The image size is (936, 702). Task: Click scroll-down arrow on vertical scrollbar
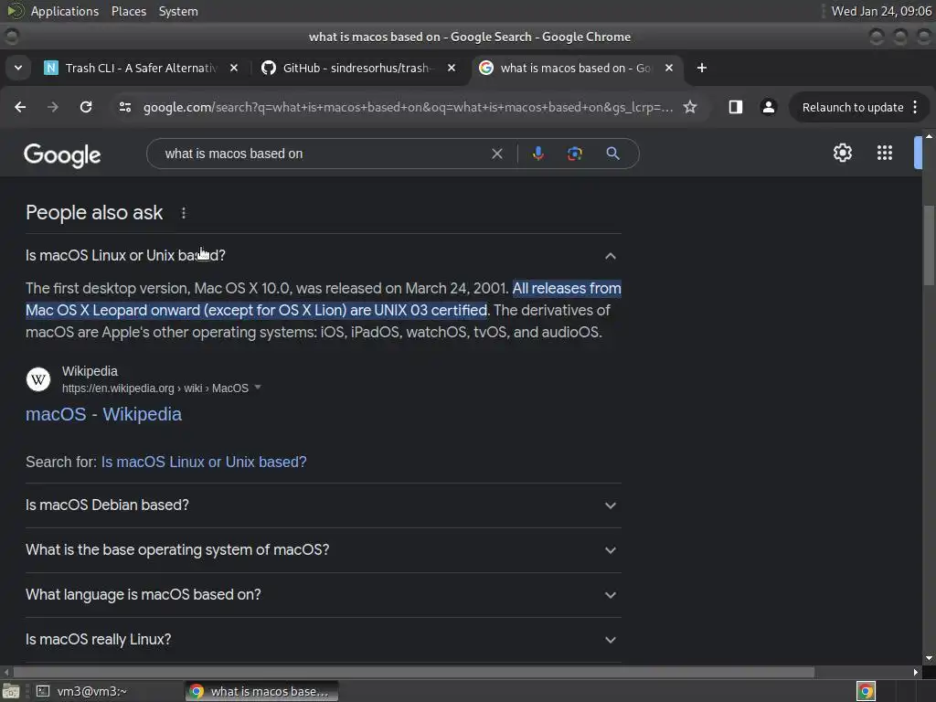(929, 658)
